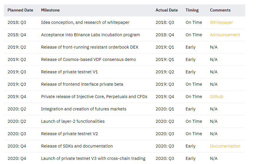The image size is (264, 164).
Task: Click the Comments column header
Action: tap(220, 10)
